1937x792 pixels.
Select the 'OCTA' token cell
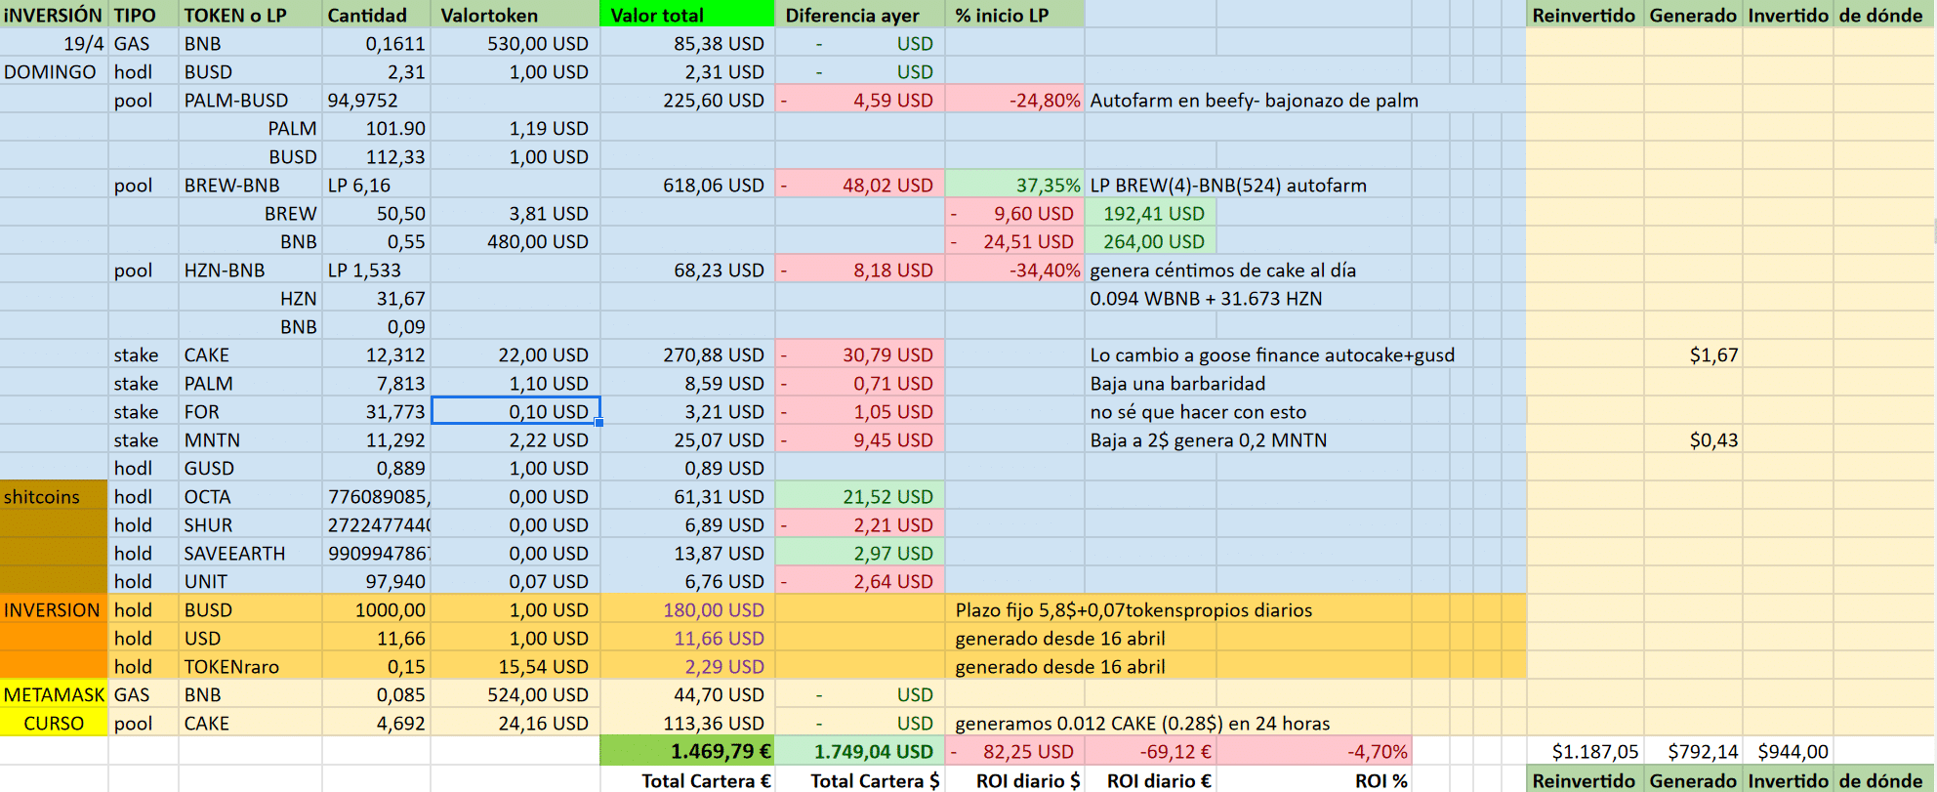click(250, 496)
